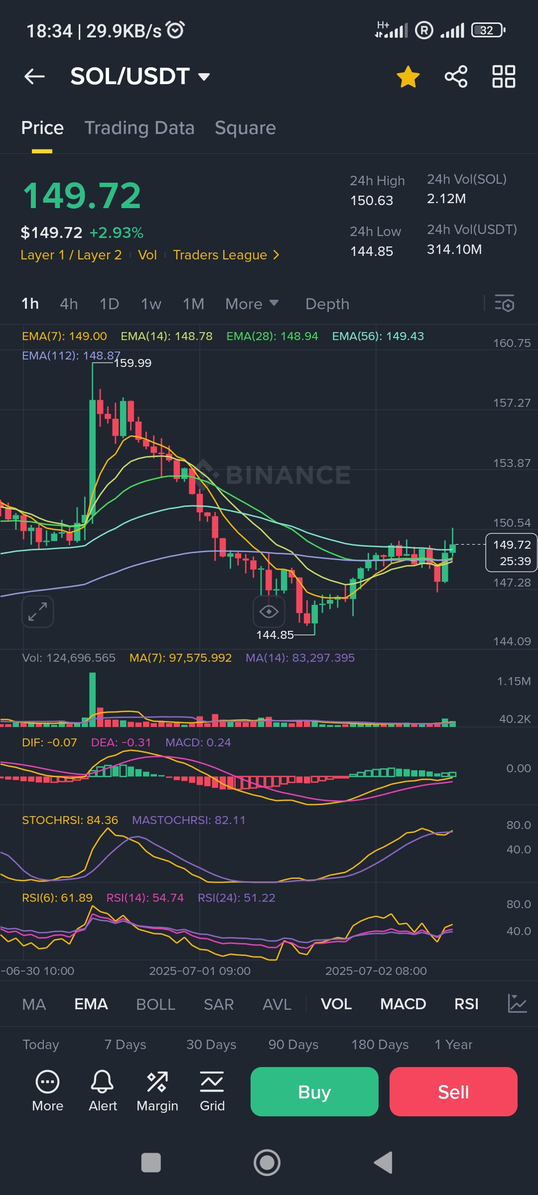The image size is (538, 1195).
Task: Toggle the MACD sub-indicator
Action: point(403,1004)
